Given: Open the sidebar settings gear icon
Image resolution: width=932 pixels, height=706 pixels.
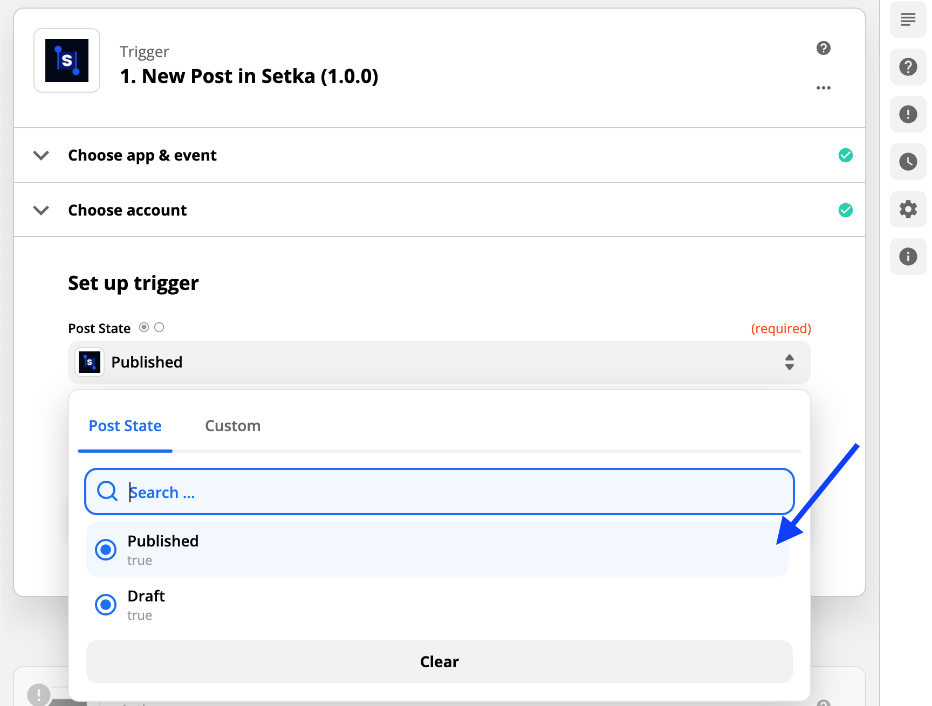Looking at the screenshot, I should click(908, 209).
